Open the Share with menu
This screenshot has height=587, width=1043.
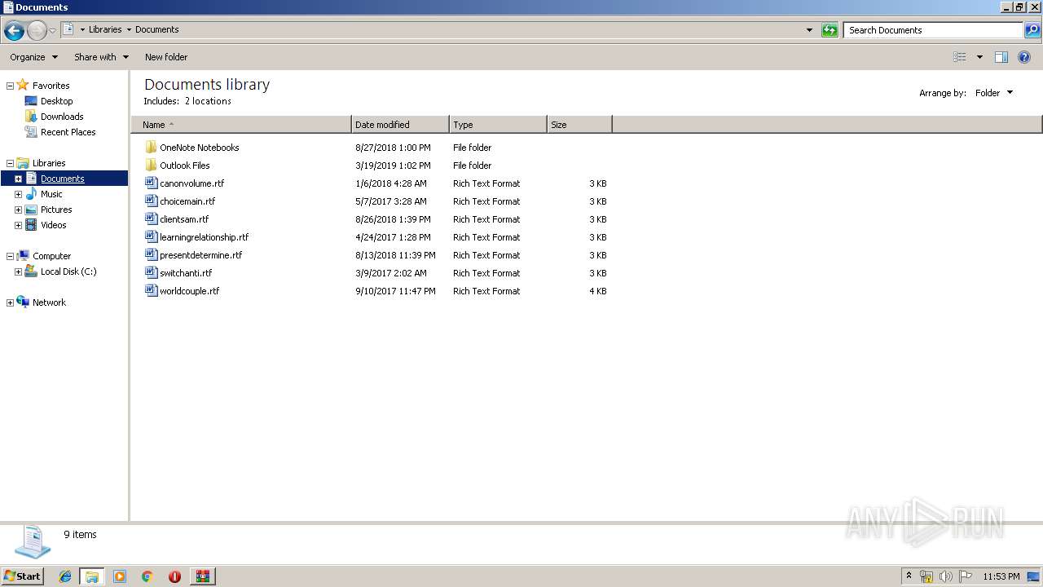pos(101,57)
